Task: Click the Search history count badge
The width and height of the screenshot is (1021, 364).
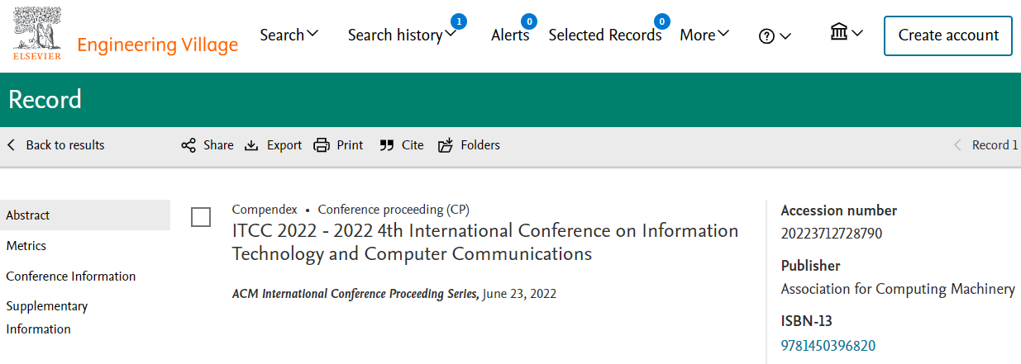Action: click(x=459, y=21)
